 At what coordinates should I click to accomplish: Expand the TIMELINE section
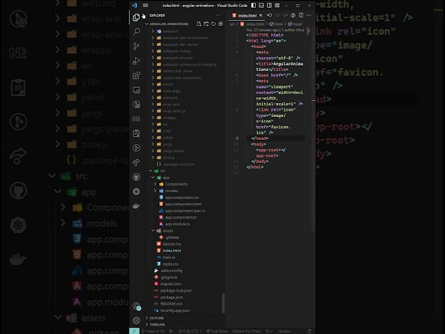(157, 324)
